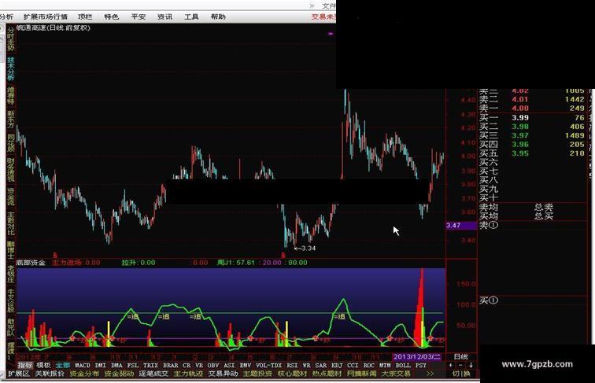The image size is (595, 383).
Task: Switch indicator to FSL
Action: pyautogui.click(x=133, y=365)
